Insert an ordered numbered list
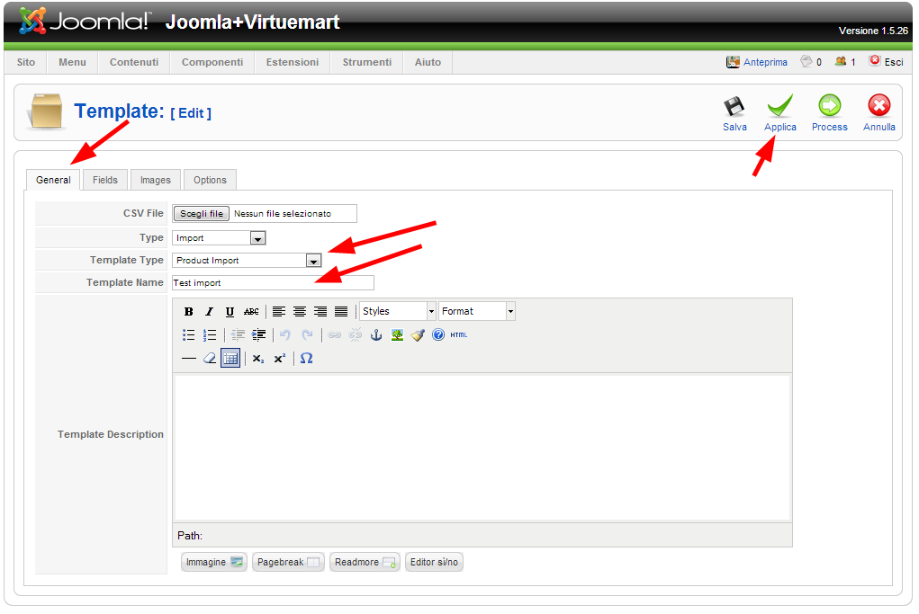This screenshot has width=919, height=614. click(x=209, y=335)
